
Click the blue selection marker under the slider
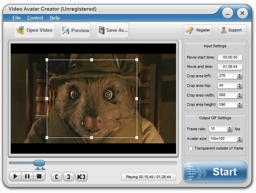point(40,168)
